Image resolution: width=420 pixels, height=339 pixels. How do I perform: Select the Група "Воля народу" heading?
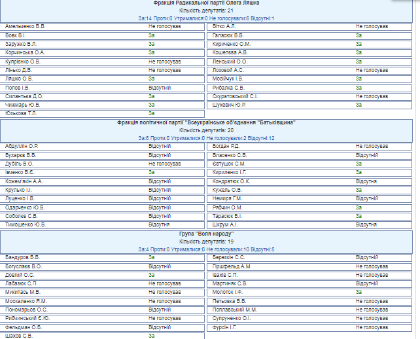coord(206,234)
